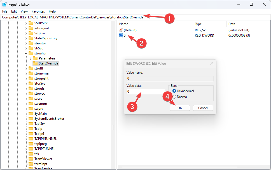Click the ssh-agent folder icon
The image size is (271, 170).
(31, 28)
